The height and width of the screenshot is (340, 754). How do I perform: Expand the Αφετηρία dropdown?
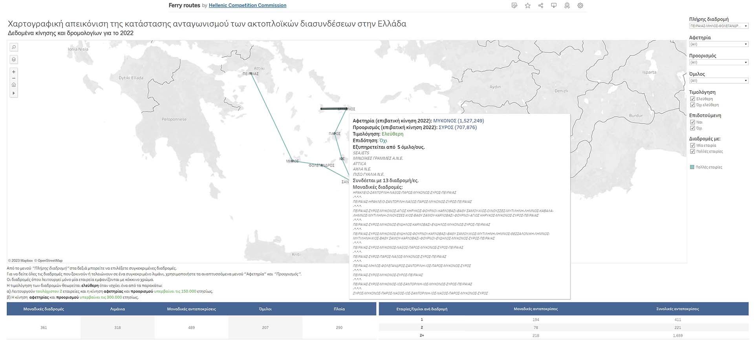coord(719,44)
